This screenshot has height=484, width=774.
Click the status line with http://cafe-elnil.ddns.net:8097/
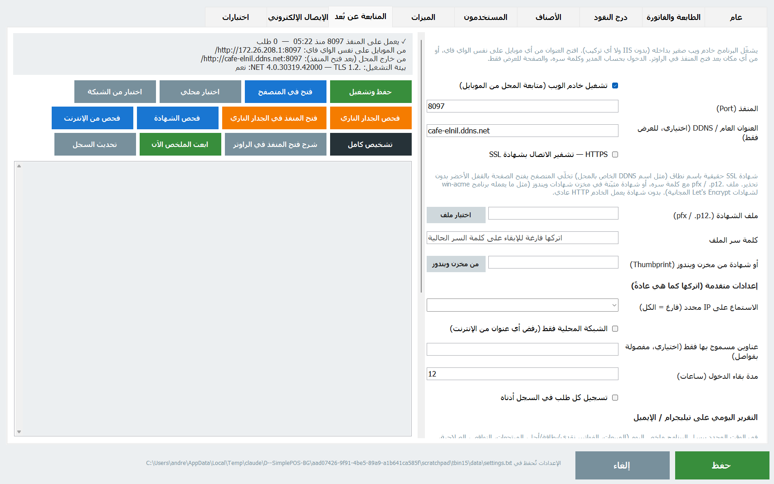(x=303, y=59)
